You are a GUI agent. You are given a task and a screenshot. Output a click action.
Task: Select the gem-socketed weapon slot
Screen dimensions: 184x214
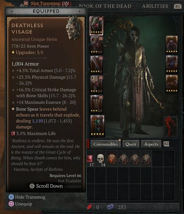pos(97,126)
